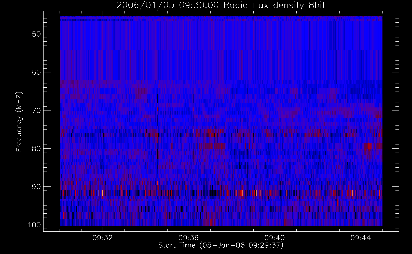Click the 70 frequency tick label
This screenshot has width=412, height=254.
tap(36, 110)
